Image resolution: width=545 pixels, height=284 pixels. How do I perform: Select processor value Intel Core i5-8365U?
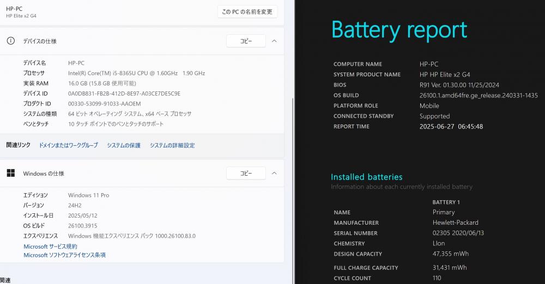[x=137, y=73]
